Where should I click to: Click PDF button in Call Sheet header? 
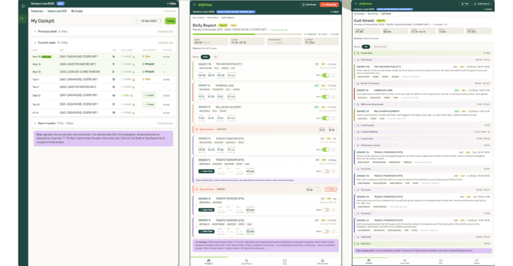(x=465, y=3)
